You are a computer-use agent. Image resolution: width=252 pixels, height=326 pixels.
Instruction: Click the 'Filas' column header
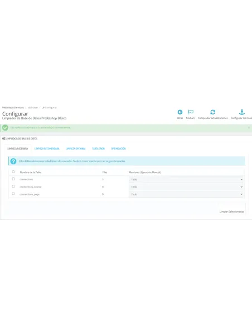pos(105,172)
